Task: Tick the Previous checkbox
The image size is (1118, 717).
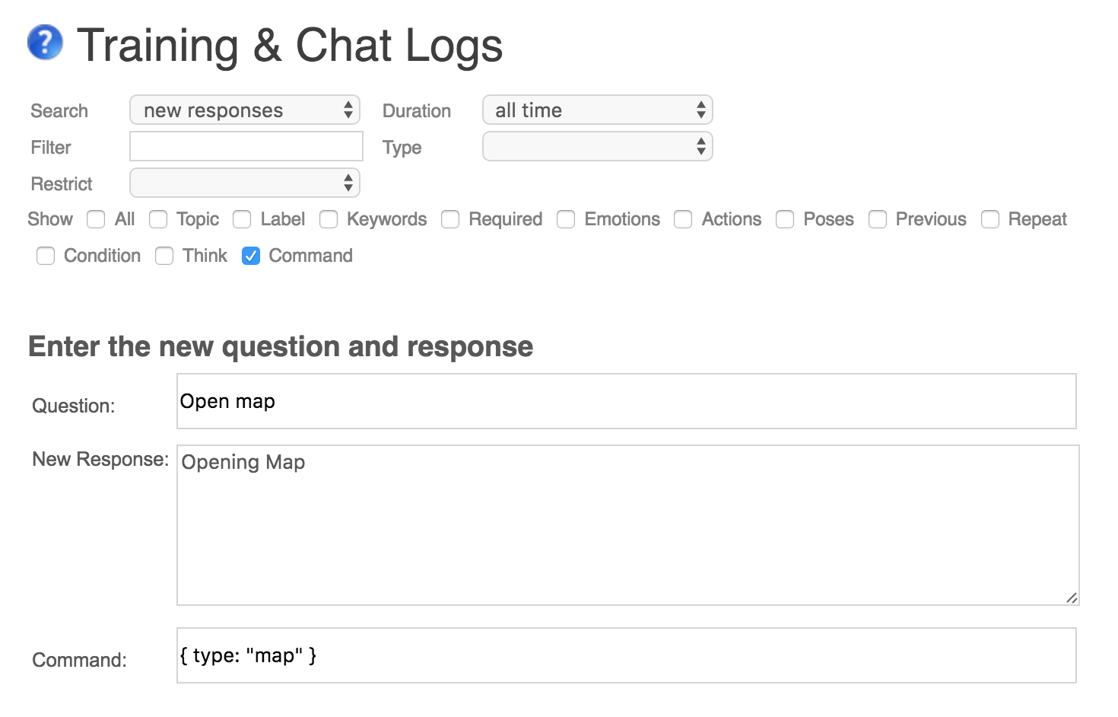Action: [x=878, y=219]
